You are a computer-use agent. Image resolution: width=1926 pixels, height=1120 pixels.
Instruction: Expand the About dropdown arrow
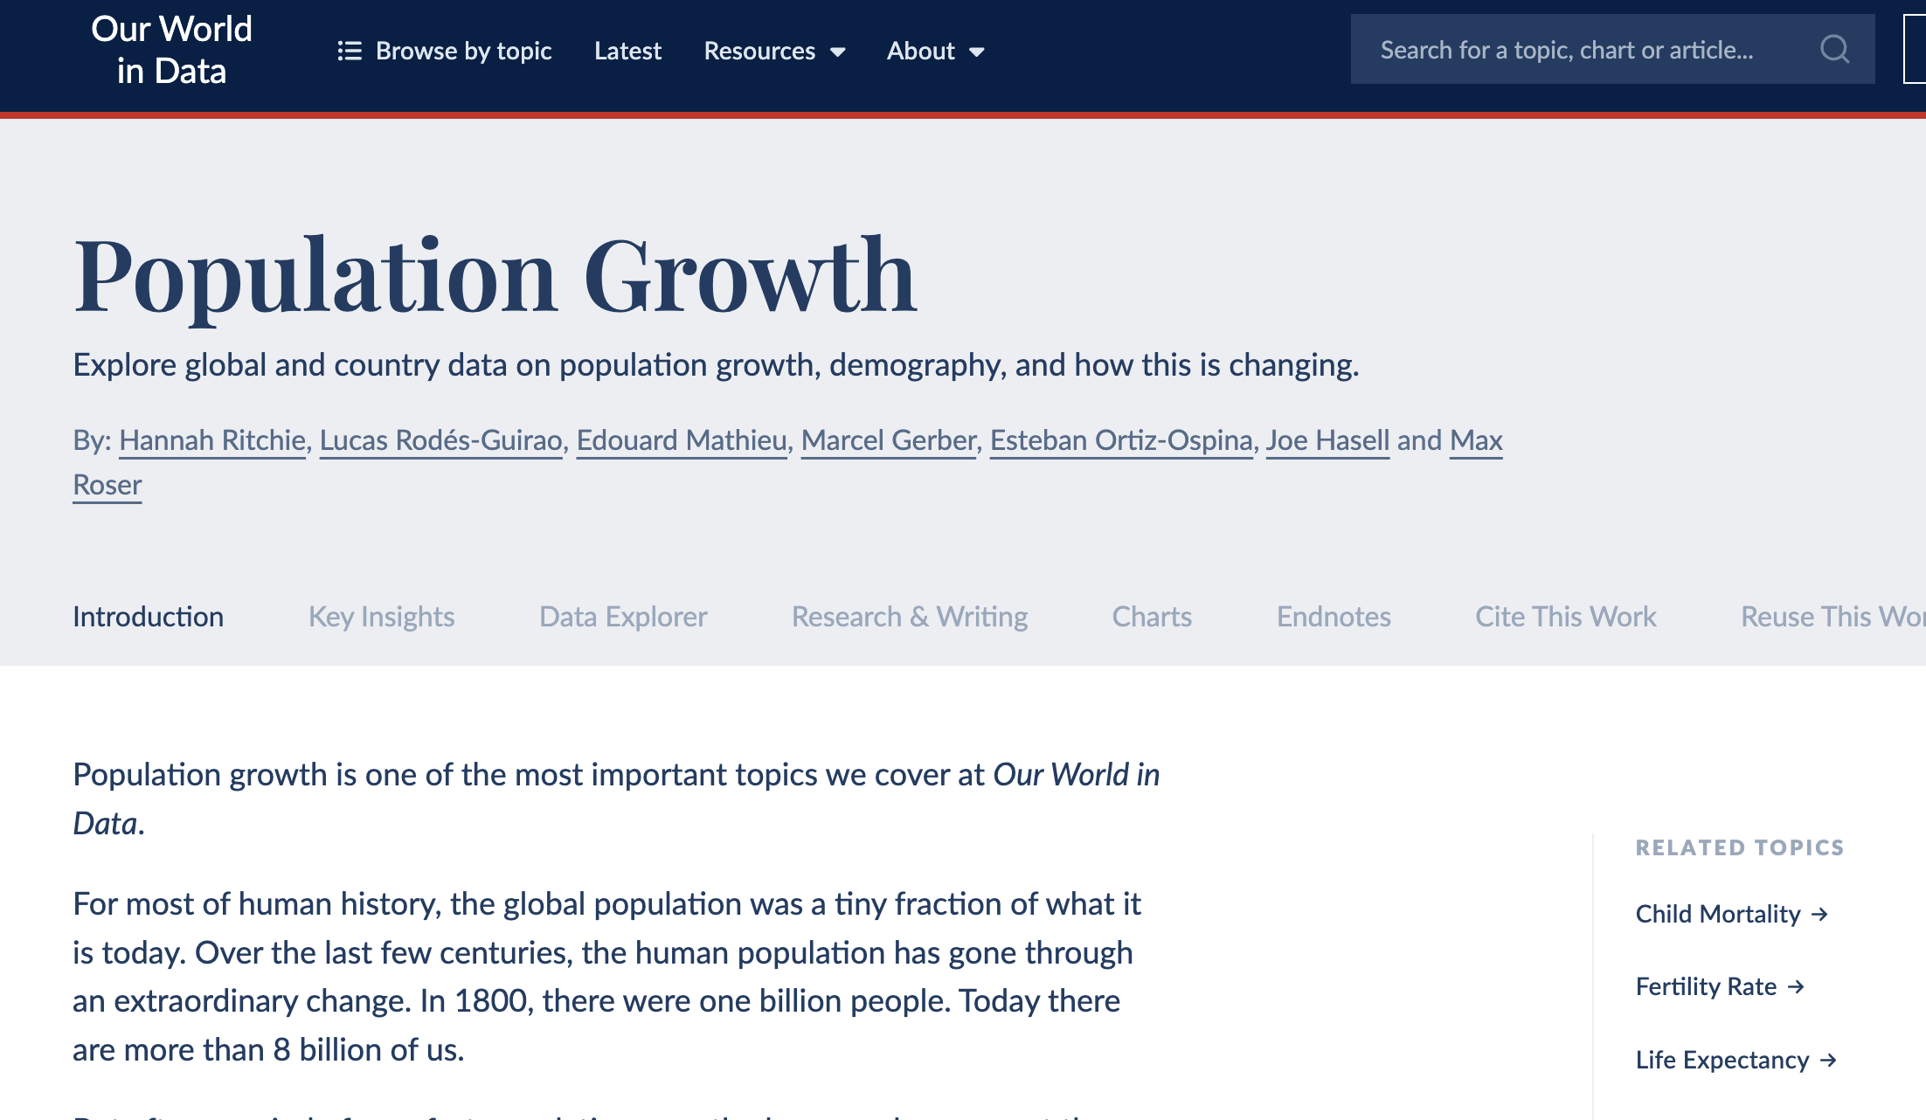(977, 52)
